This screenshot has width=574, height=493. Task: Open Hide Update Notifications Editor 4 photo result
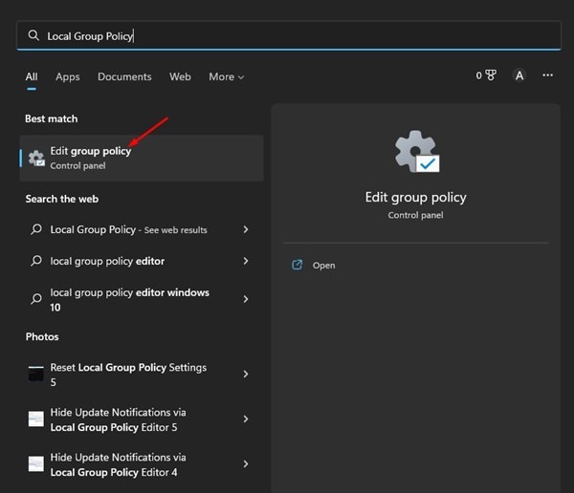pos(128,464)
